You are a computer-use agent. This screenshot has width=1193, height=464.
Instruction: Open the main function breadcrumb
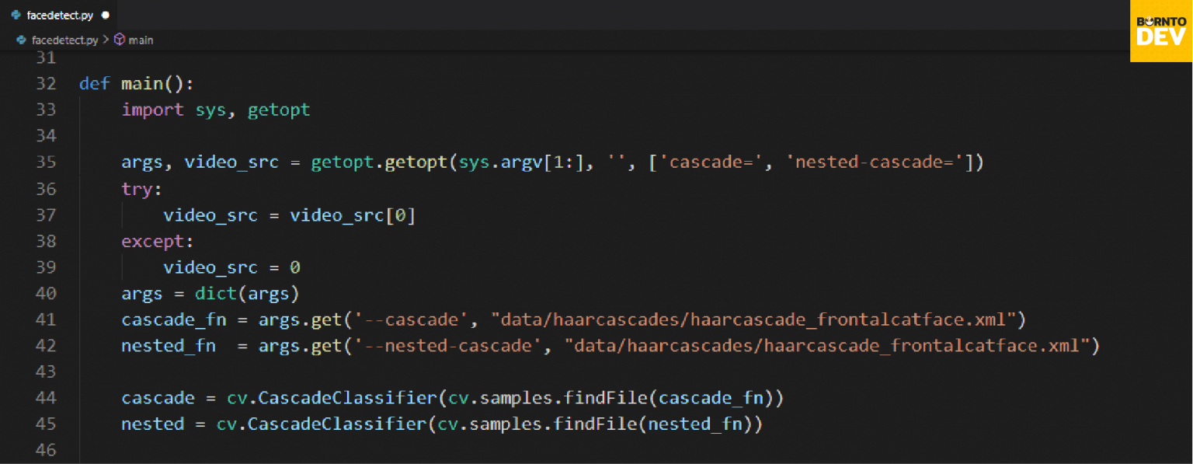click(141, 40)
